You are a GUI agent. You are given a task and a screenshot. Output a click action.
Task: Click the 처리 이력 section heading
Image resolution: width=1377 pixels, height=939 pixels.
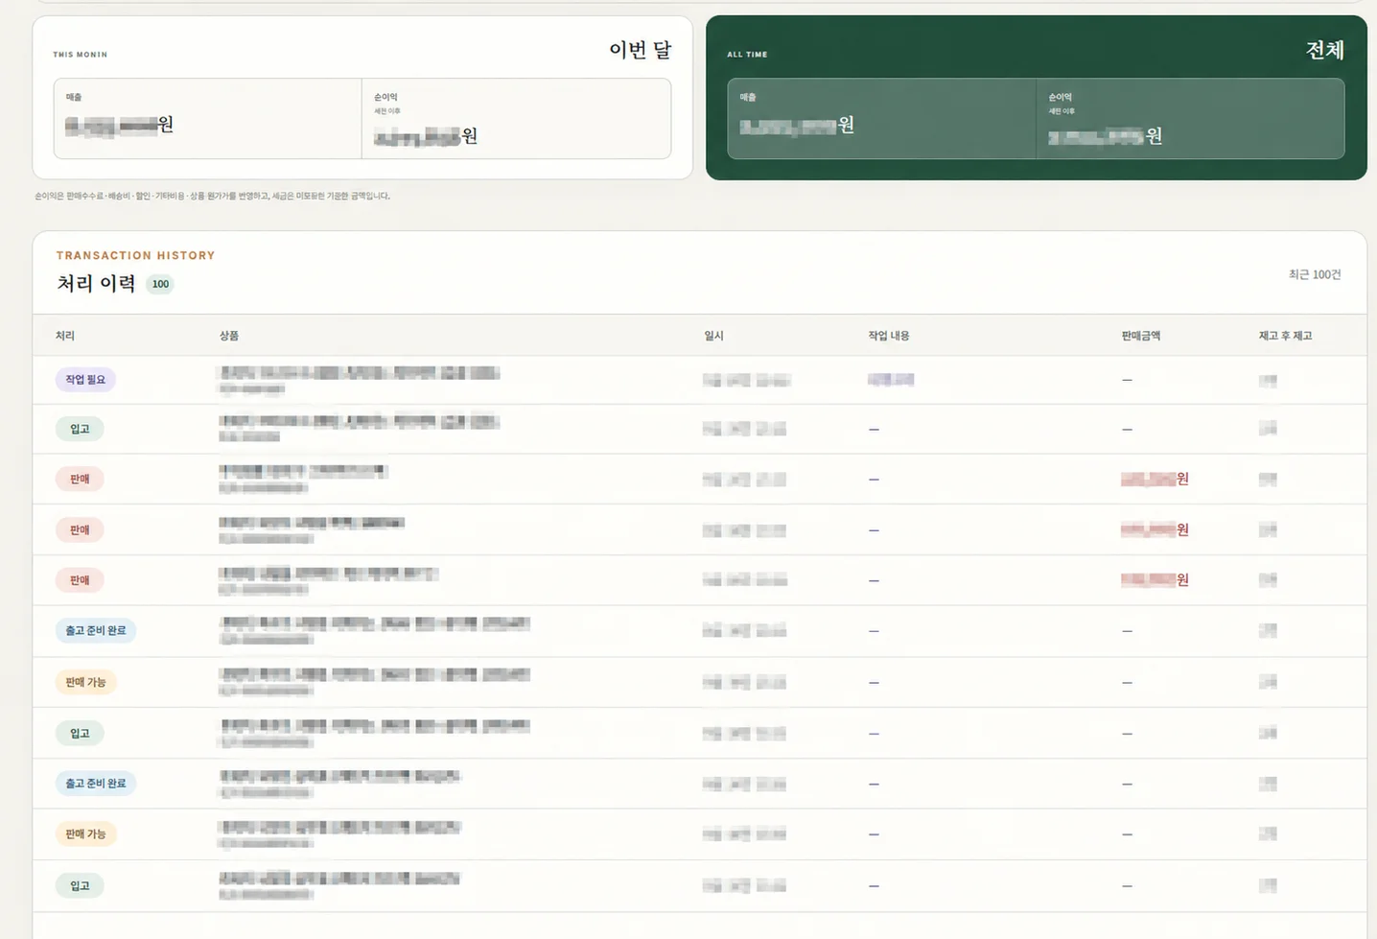[96, 283]
